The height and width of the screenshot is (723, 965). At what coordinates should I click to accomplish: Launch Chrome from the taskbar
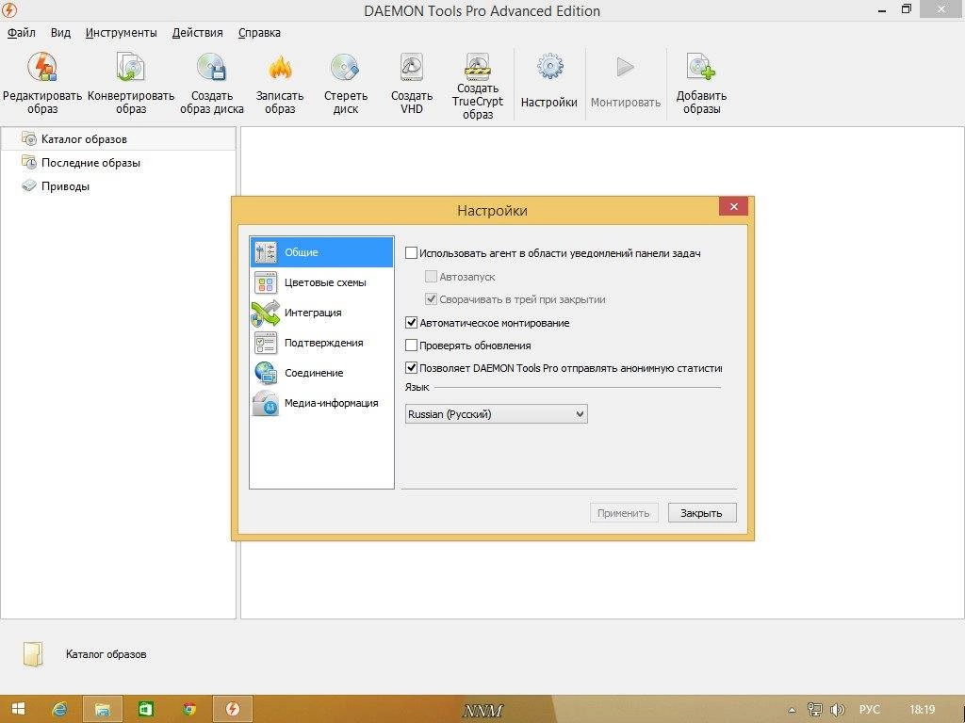pyautogui.click(x=188, y=710)
